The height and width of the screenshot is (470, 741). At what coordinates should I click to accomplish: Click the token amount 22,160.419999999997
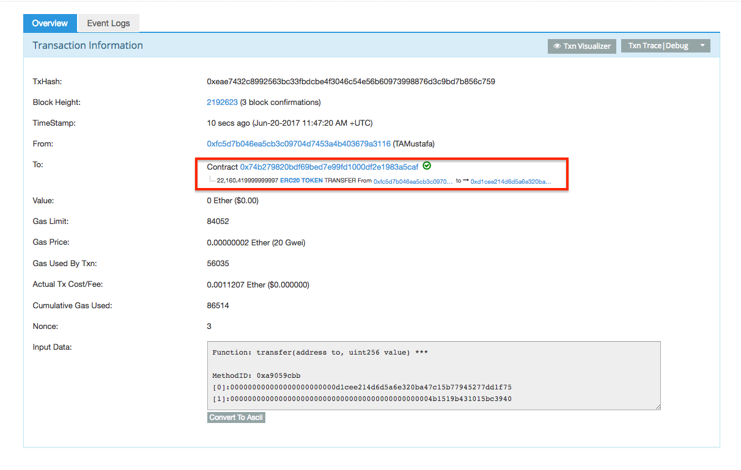click(248, 181)
